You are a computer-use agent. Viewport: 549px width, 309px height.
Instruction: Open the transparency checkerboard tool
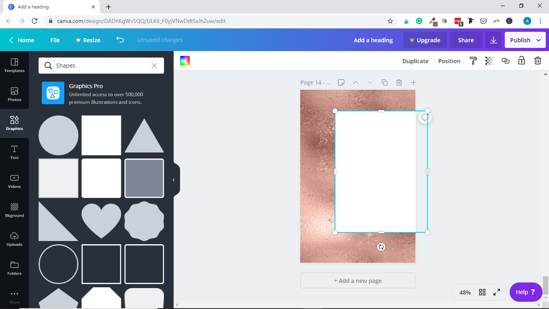pyautogui.click(x=489, y=61)
